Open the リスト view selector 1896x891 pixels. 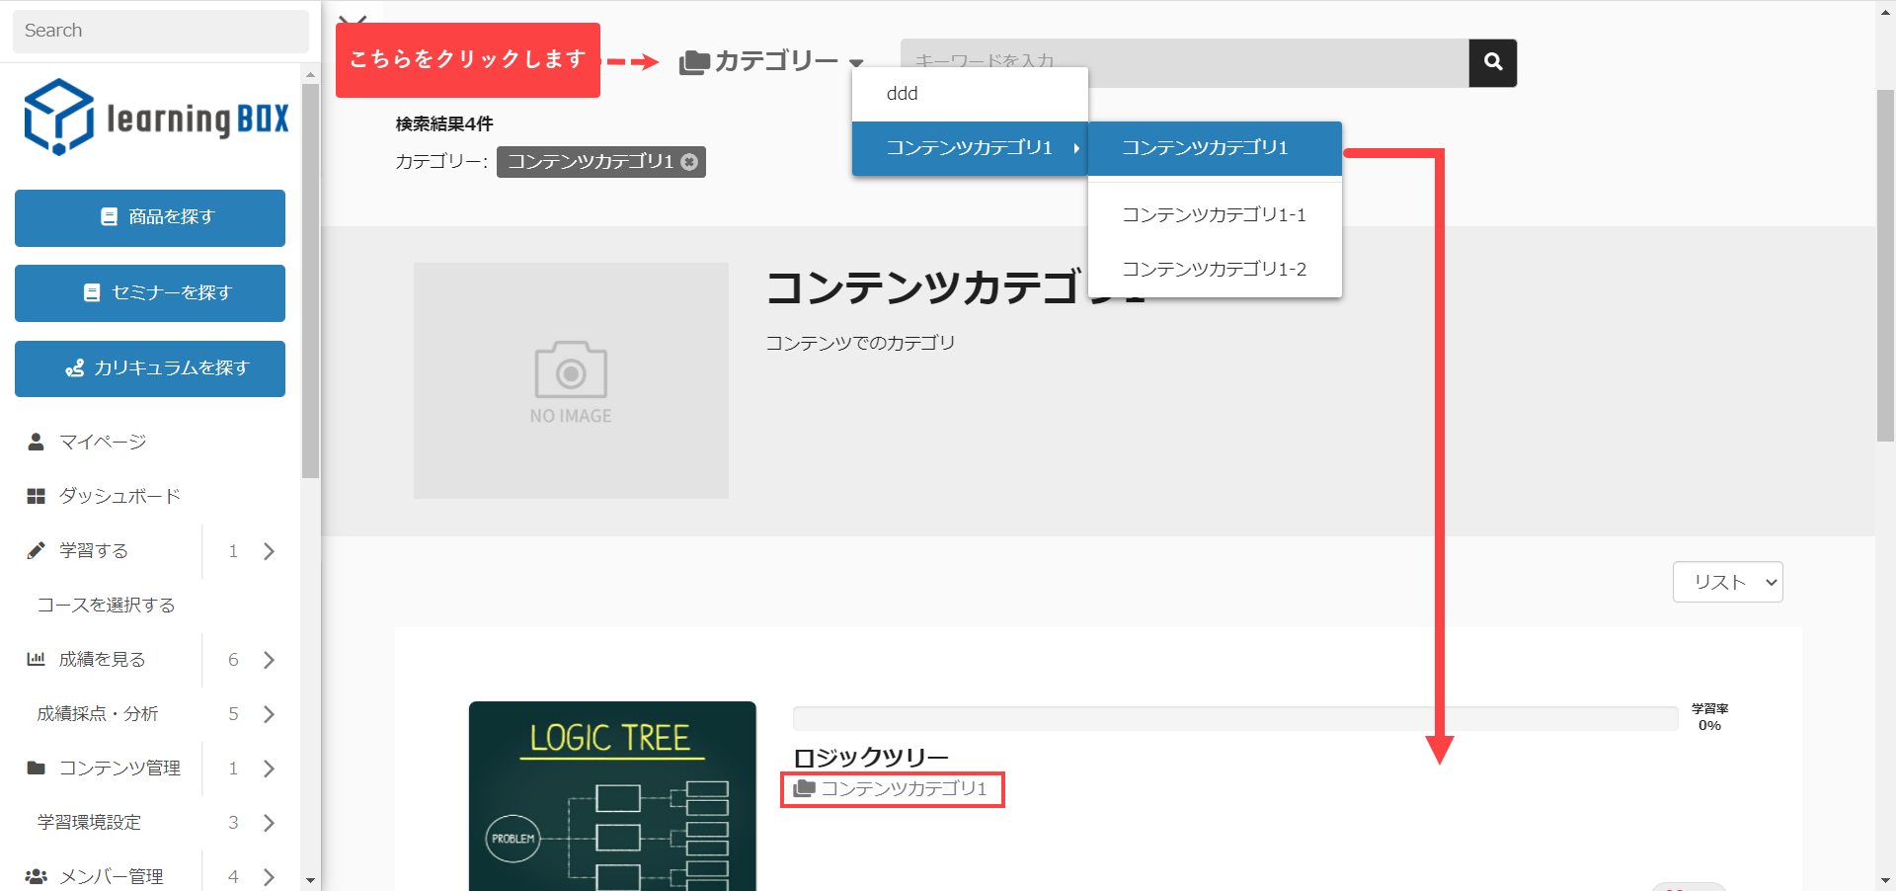[x=1726, y=582]
